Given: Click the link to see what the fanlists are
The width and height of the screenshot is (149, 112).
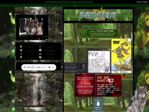Looking at the screenshot, I should point(98,26).
